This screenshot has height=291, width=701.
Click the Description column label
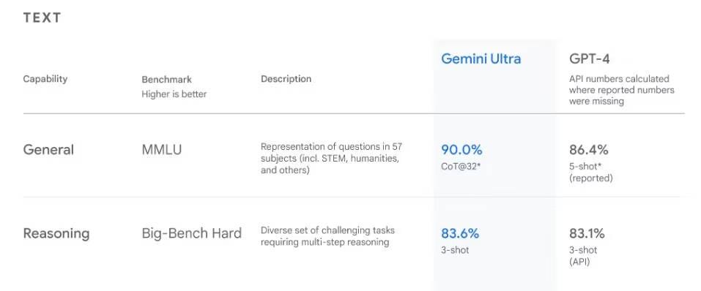286,79
